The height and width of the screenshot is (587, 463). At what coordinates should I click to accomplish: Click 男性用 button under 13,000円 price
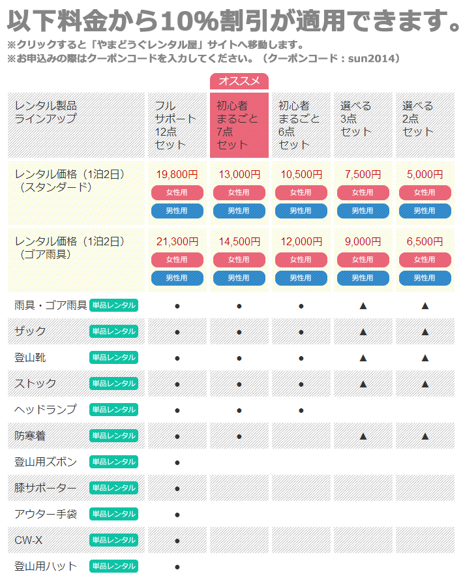point(239,211)
